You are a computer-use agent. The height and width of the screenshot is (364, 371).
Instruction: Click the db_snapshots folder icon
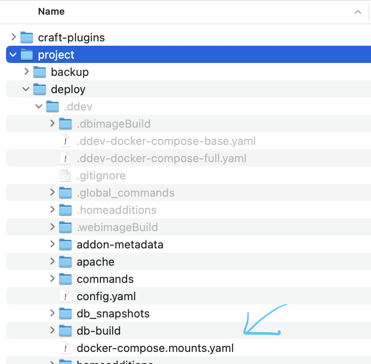65,314
